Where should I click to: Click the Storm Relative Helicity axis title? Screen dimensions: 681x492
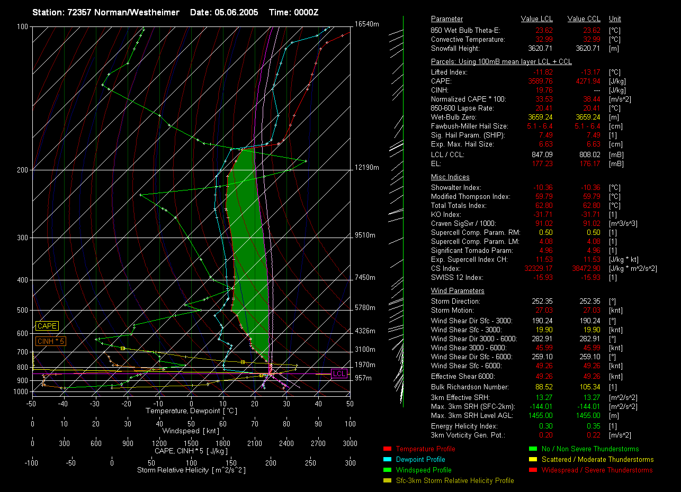191,470
